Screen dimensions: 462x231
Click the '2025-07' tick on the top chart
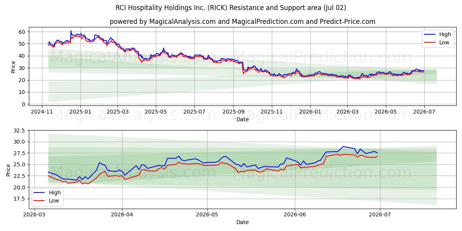[194, 112]
